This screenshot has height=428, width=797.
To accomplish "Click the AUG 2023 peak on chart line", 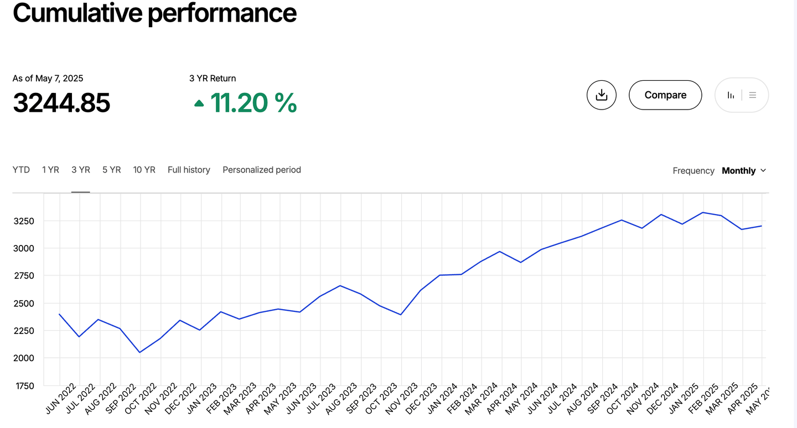I will pyautogui.click(x=340, y=286).
